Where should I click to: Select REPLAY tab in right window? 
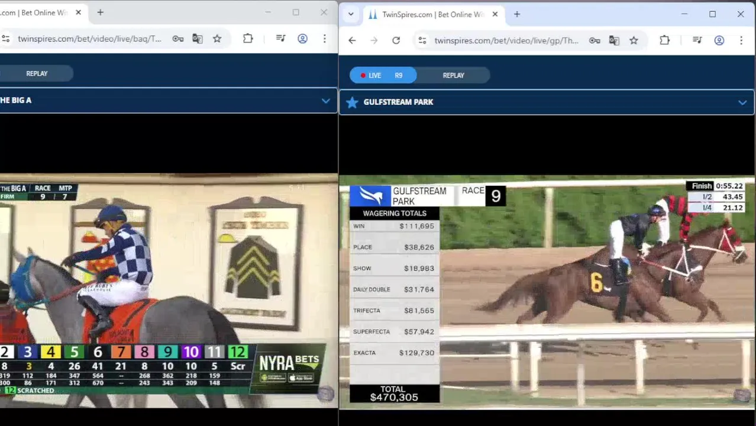point(453,75)
